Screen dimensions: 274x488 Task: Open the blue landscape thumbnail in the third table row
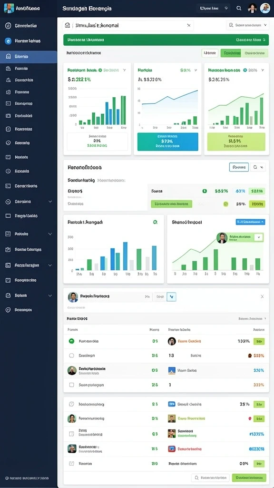[172, 370]
